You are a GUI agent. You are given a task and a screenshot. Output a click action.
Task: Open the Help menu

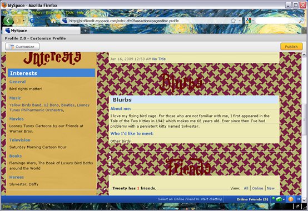[81, 13]
